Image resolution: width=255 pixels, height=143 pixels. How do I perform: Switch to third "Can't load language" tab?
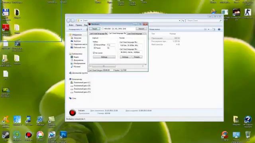(x=135, y=33)
